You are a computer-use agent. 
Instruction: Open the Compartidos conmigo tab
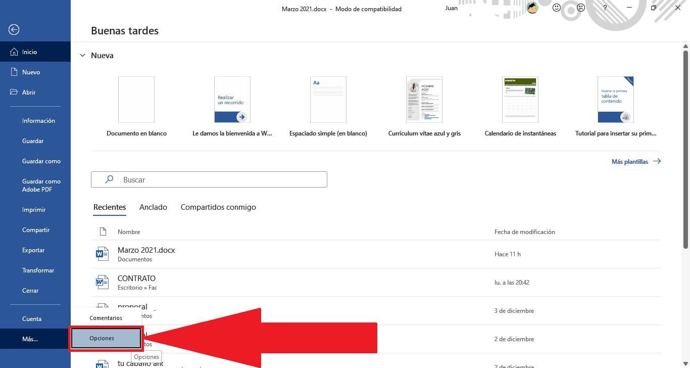pos(218,207)
